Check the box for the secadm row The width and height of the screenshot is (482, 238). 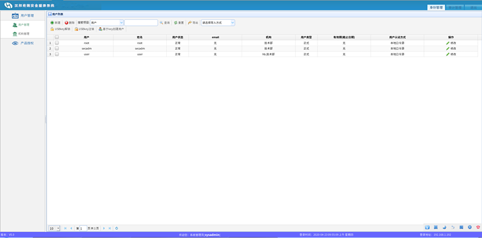tap(57, 49)
